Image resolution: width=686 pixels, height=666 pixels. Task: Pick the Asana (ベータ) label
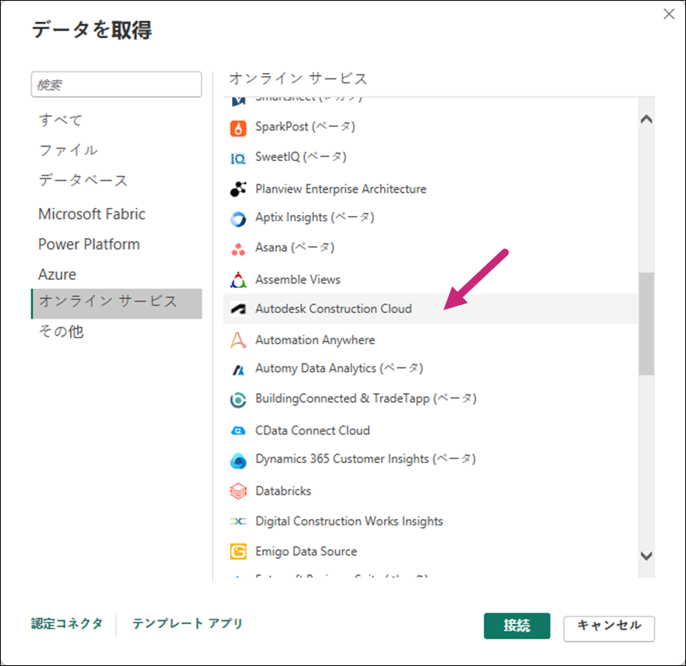click(294, 248)
